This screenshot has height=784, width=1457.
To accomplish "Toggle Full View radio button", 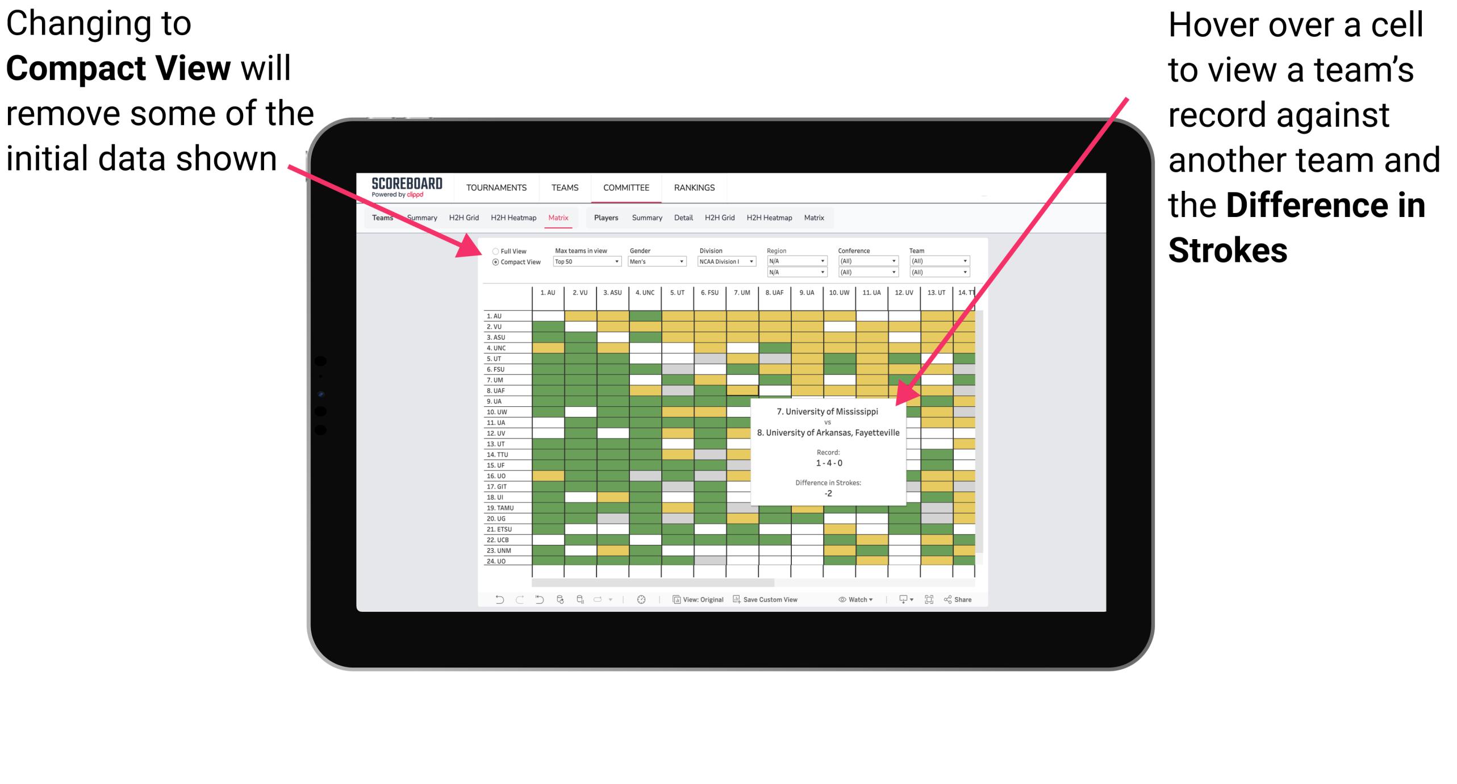I will [493, 250].
